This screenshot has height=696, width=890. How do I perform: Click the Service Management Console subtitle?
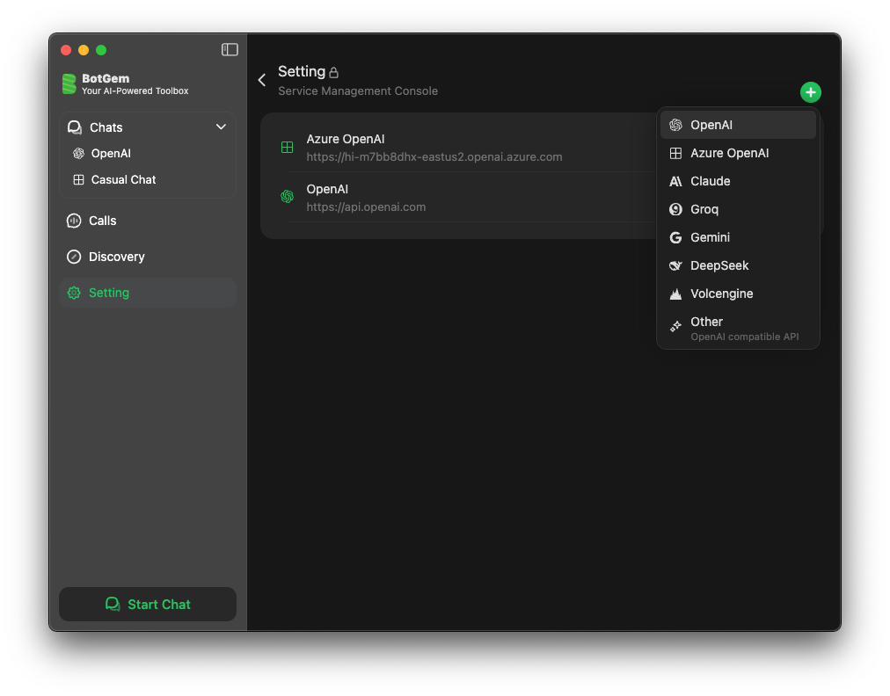point(358,91)
